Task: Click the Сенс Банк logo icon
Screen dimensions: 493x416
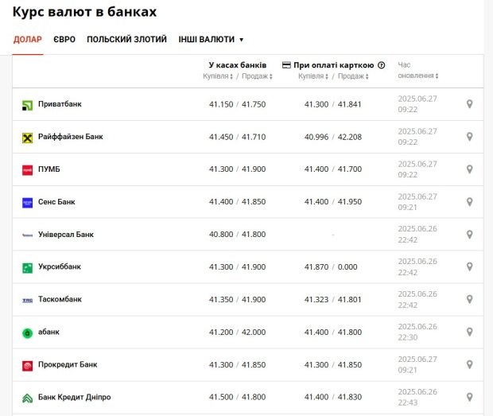Action: 27,203
